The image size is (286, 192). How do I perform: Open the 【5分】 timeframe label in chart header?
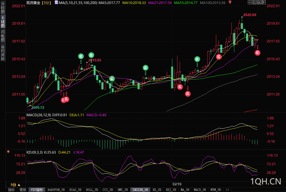(x=47, y=3)
